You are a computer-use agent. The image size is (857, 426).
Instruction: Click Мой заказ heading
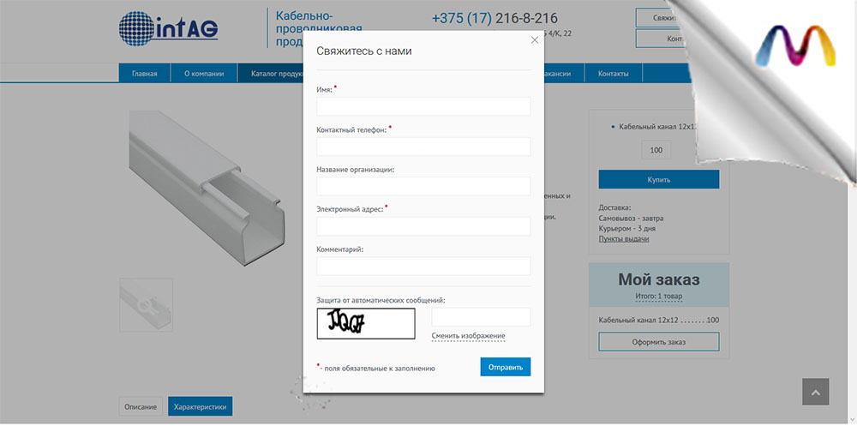[658, 279]
